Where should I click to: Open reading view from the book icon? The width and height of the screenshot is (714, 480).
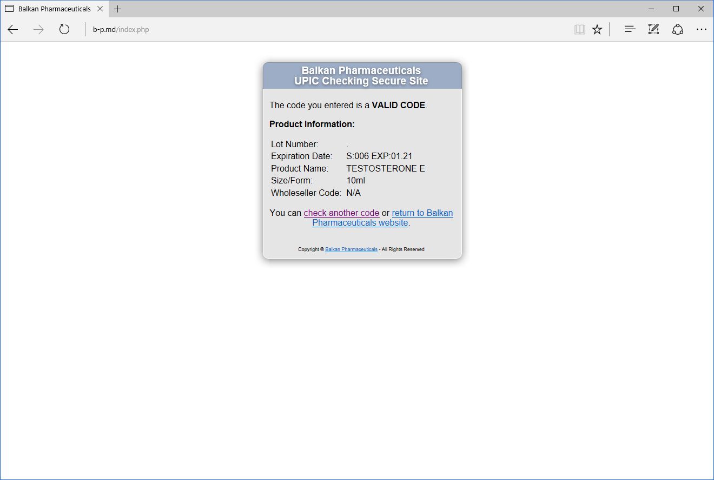pyautogui.click(x=579, y=30)
